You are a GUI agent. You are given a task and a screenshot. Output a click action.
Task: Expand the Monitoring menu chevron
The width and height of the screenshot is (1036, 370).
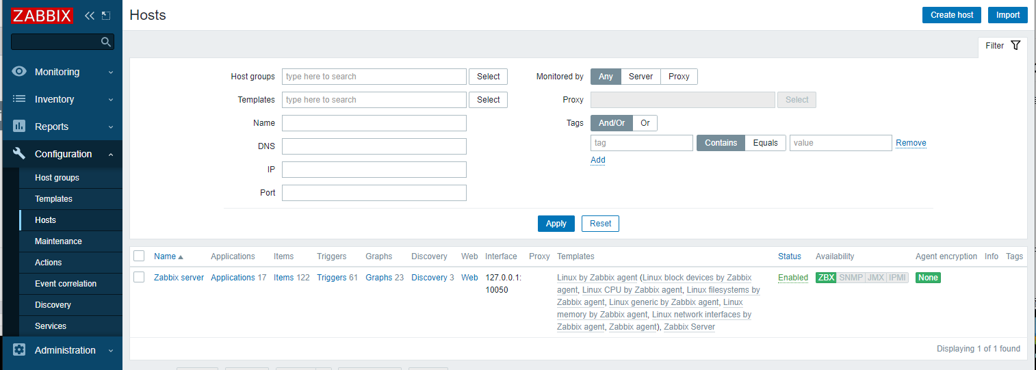tap(111, 72)
